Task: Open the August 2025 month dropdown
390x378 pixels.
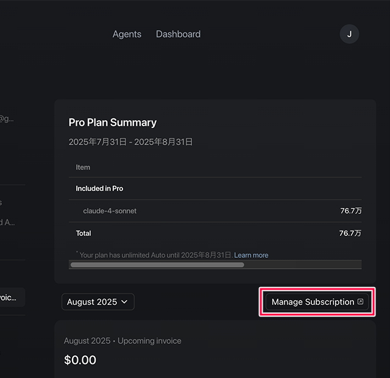Action: point(97,302)
